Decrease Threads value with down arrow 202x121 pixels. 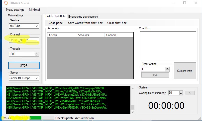click(37, 55)
